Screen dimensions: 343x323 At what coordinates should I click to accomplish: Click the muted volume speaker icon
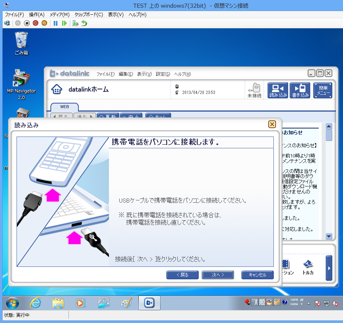coord(335,303)
